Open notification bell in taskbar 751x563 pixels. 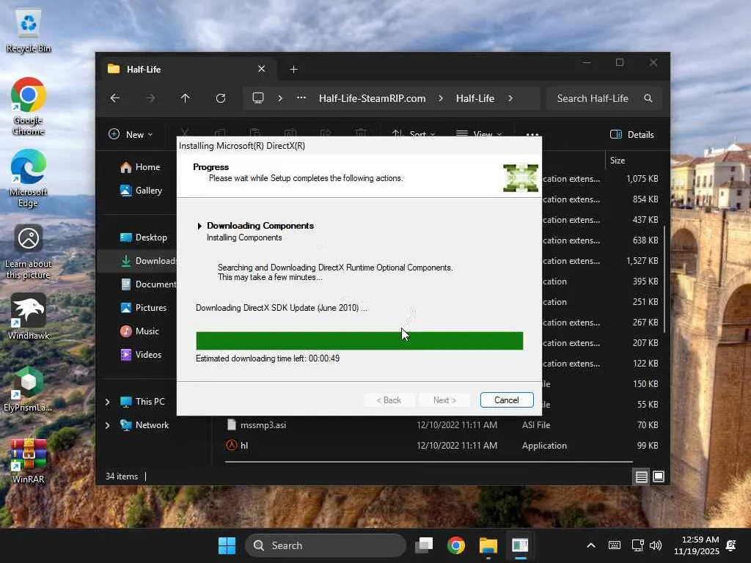click(731, 545)
